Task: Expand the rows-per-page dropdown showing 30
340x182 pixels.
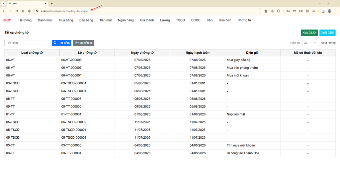Action: click(x=310, y=43)
